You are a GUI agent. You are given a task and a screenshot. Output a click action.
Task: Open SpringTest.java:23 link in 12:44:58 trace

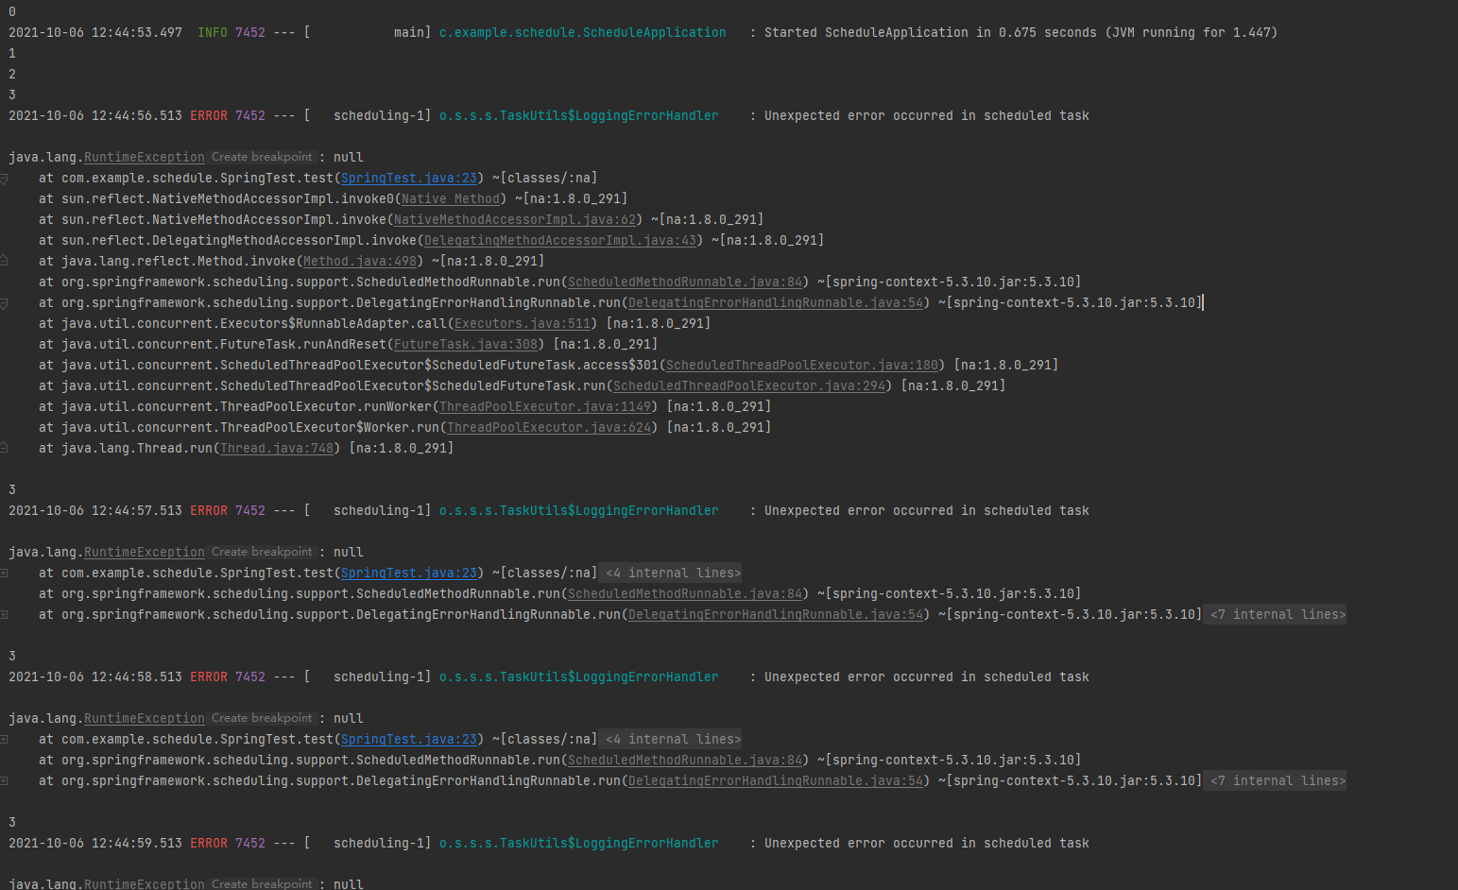409,739
